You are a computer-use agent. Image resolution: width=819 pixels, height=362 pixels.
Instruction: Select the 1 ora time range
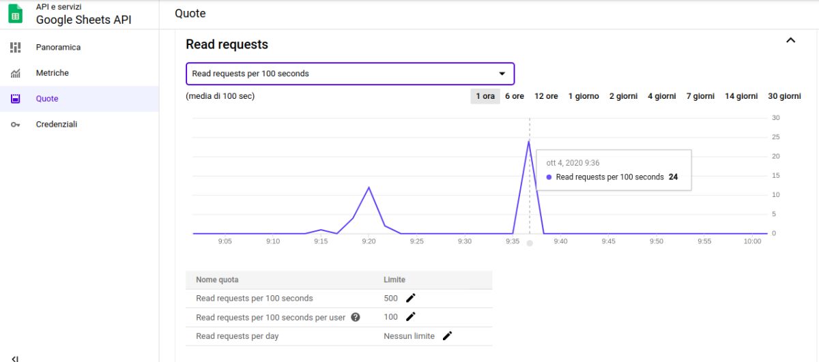485,96
